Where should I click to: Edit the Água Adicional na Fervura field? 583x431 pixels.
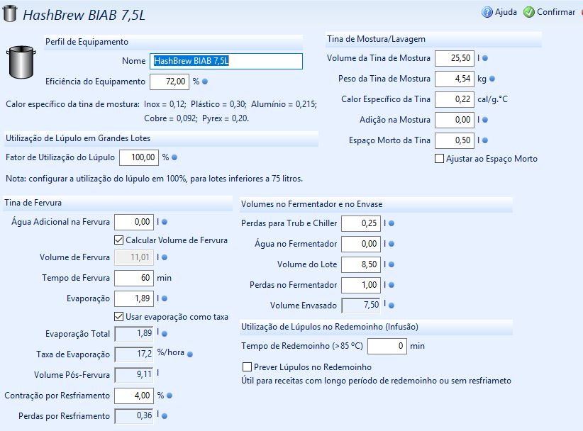click(134, 222)
